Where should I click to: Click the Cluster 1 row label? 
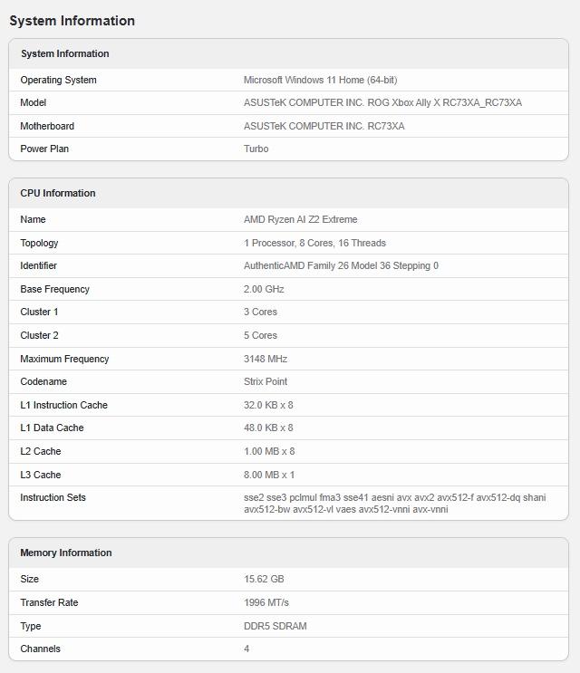click(x=39, y=312)
